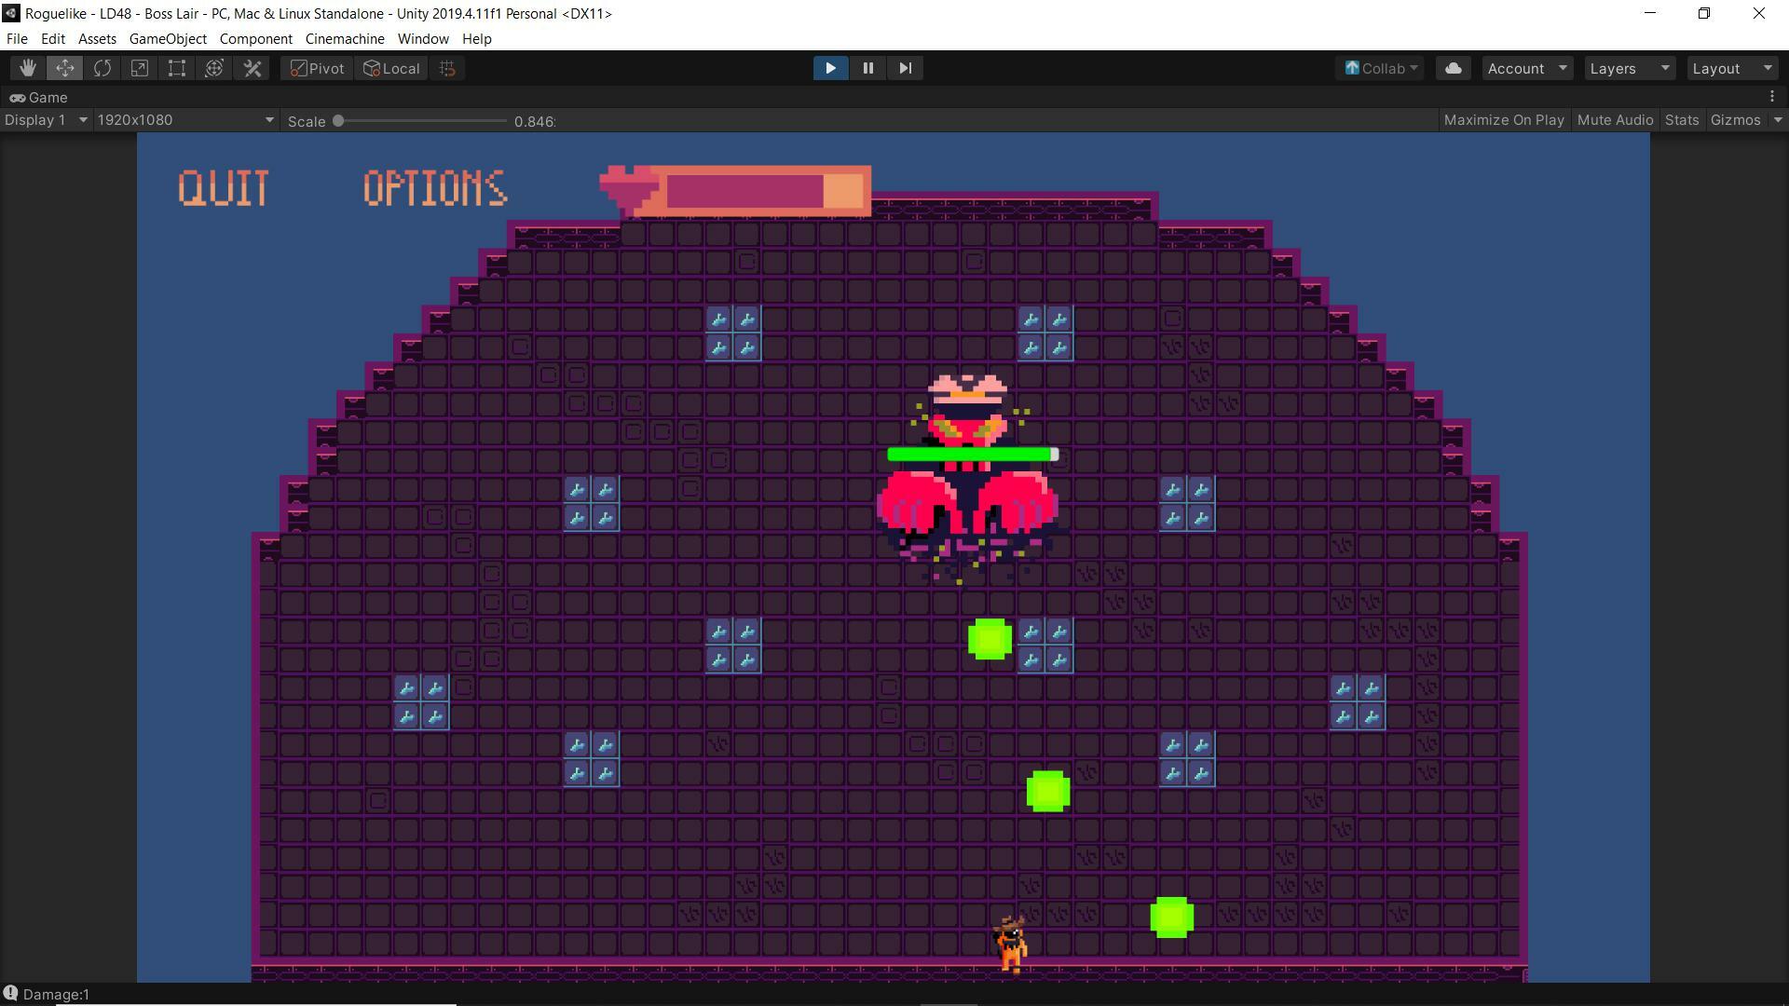The width and height of the screenshot is (1789, 1006).
Task: Toggle Mute Audio in Game view
Action: click(x=1615, y=120)
